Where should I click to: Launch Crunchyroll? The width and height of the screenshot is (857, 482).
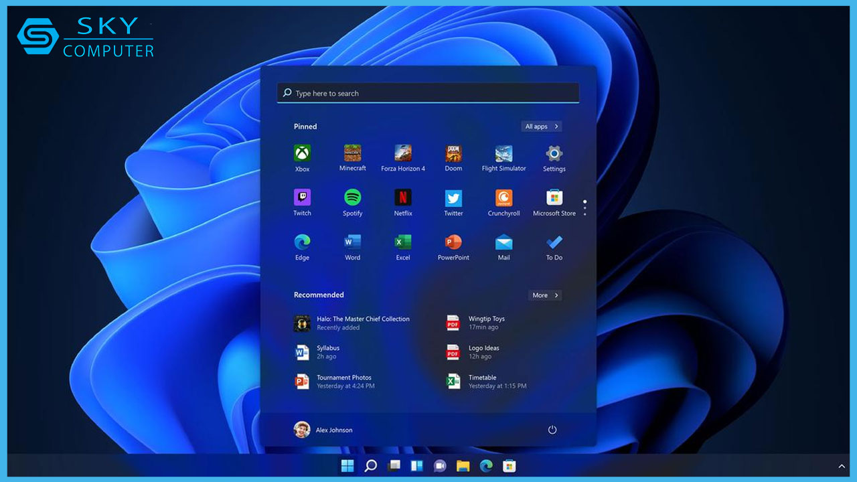pos(503,203)
